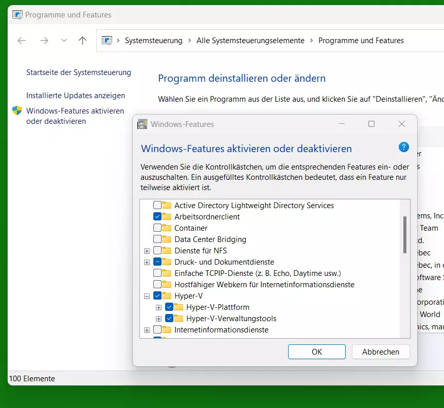Image resolution: width=444 pixels, height=408 pixels.
Task: Expand the Hyper-V-Verwaltungstools node
Action: click(x=158, y=319)
